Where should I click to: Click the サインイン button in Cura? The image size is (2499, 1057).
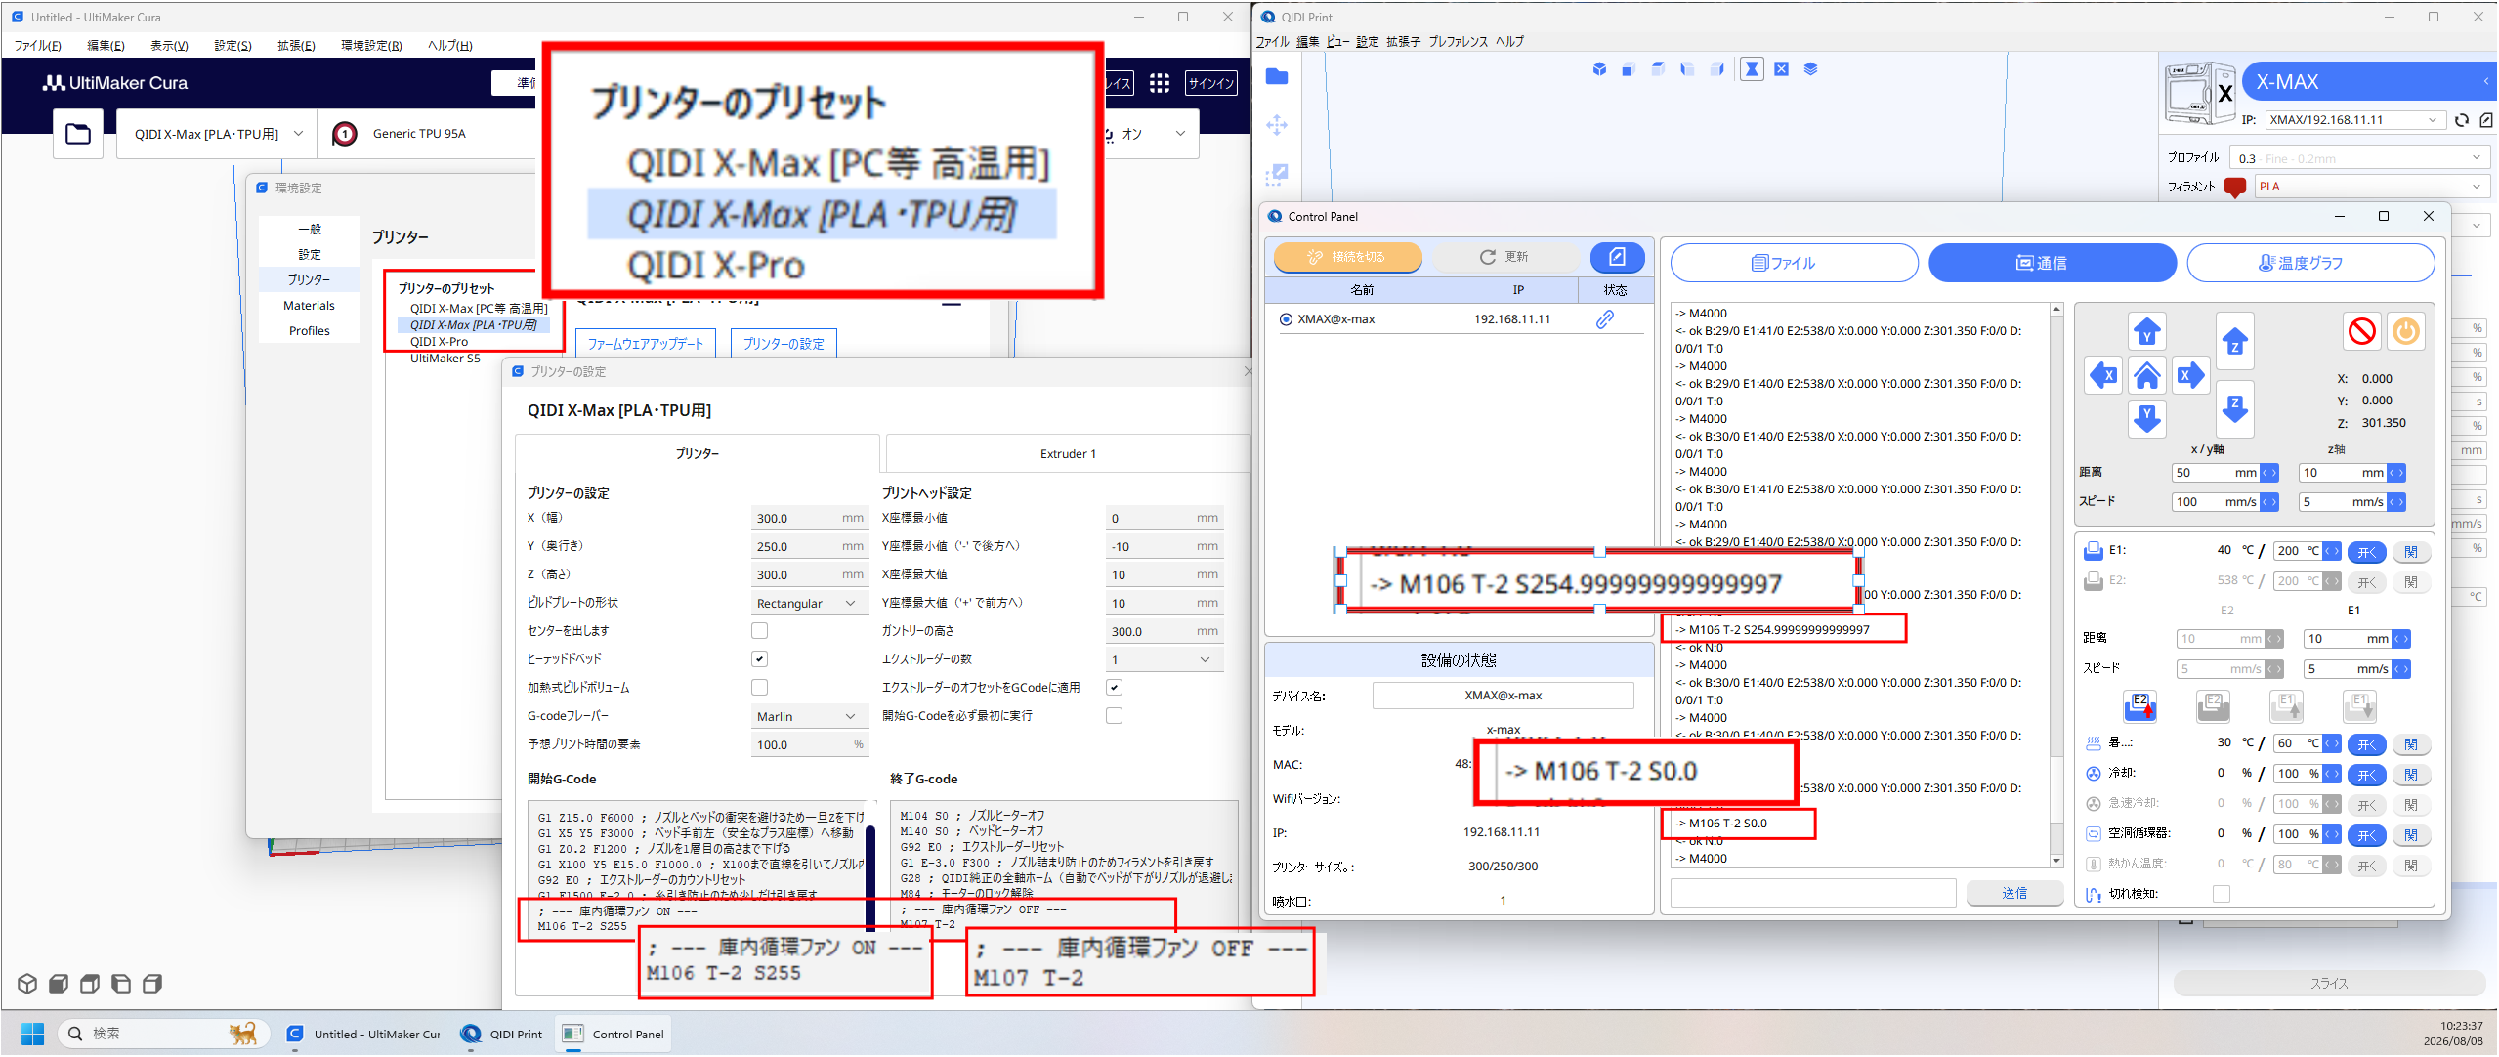[1211, 83]
